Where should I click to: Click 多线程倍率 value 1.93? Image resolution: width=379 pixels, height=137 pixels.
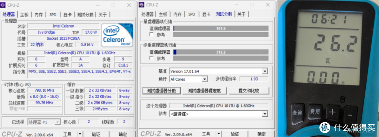(x=254, y=79)
